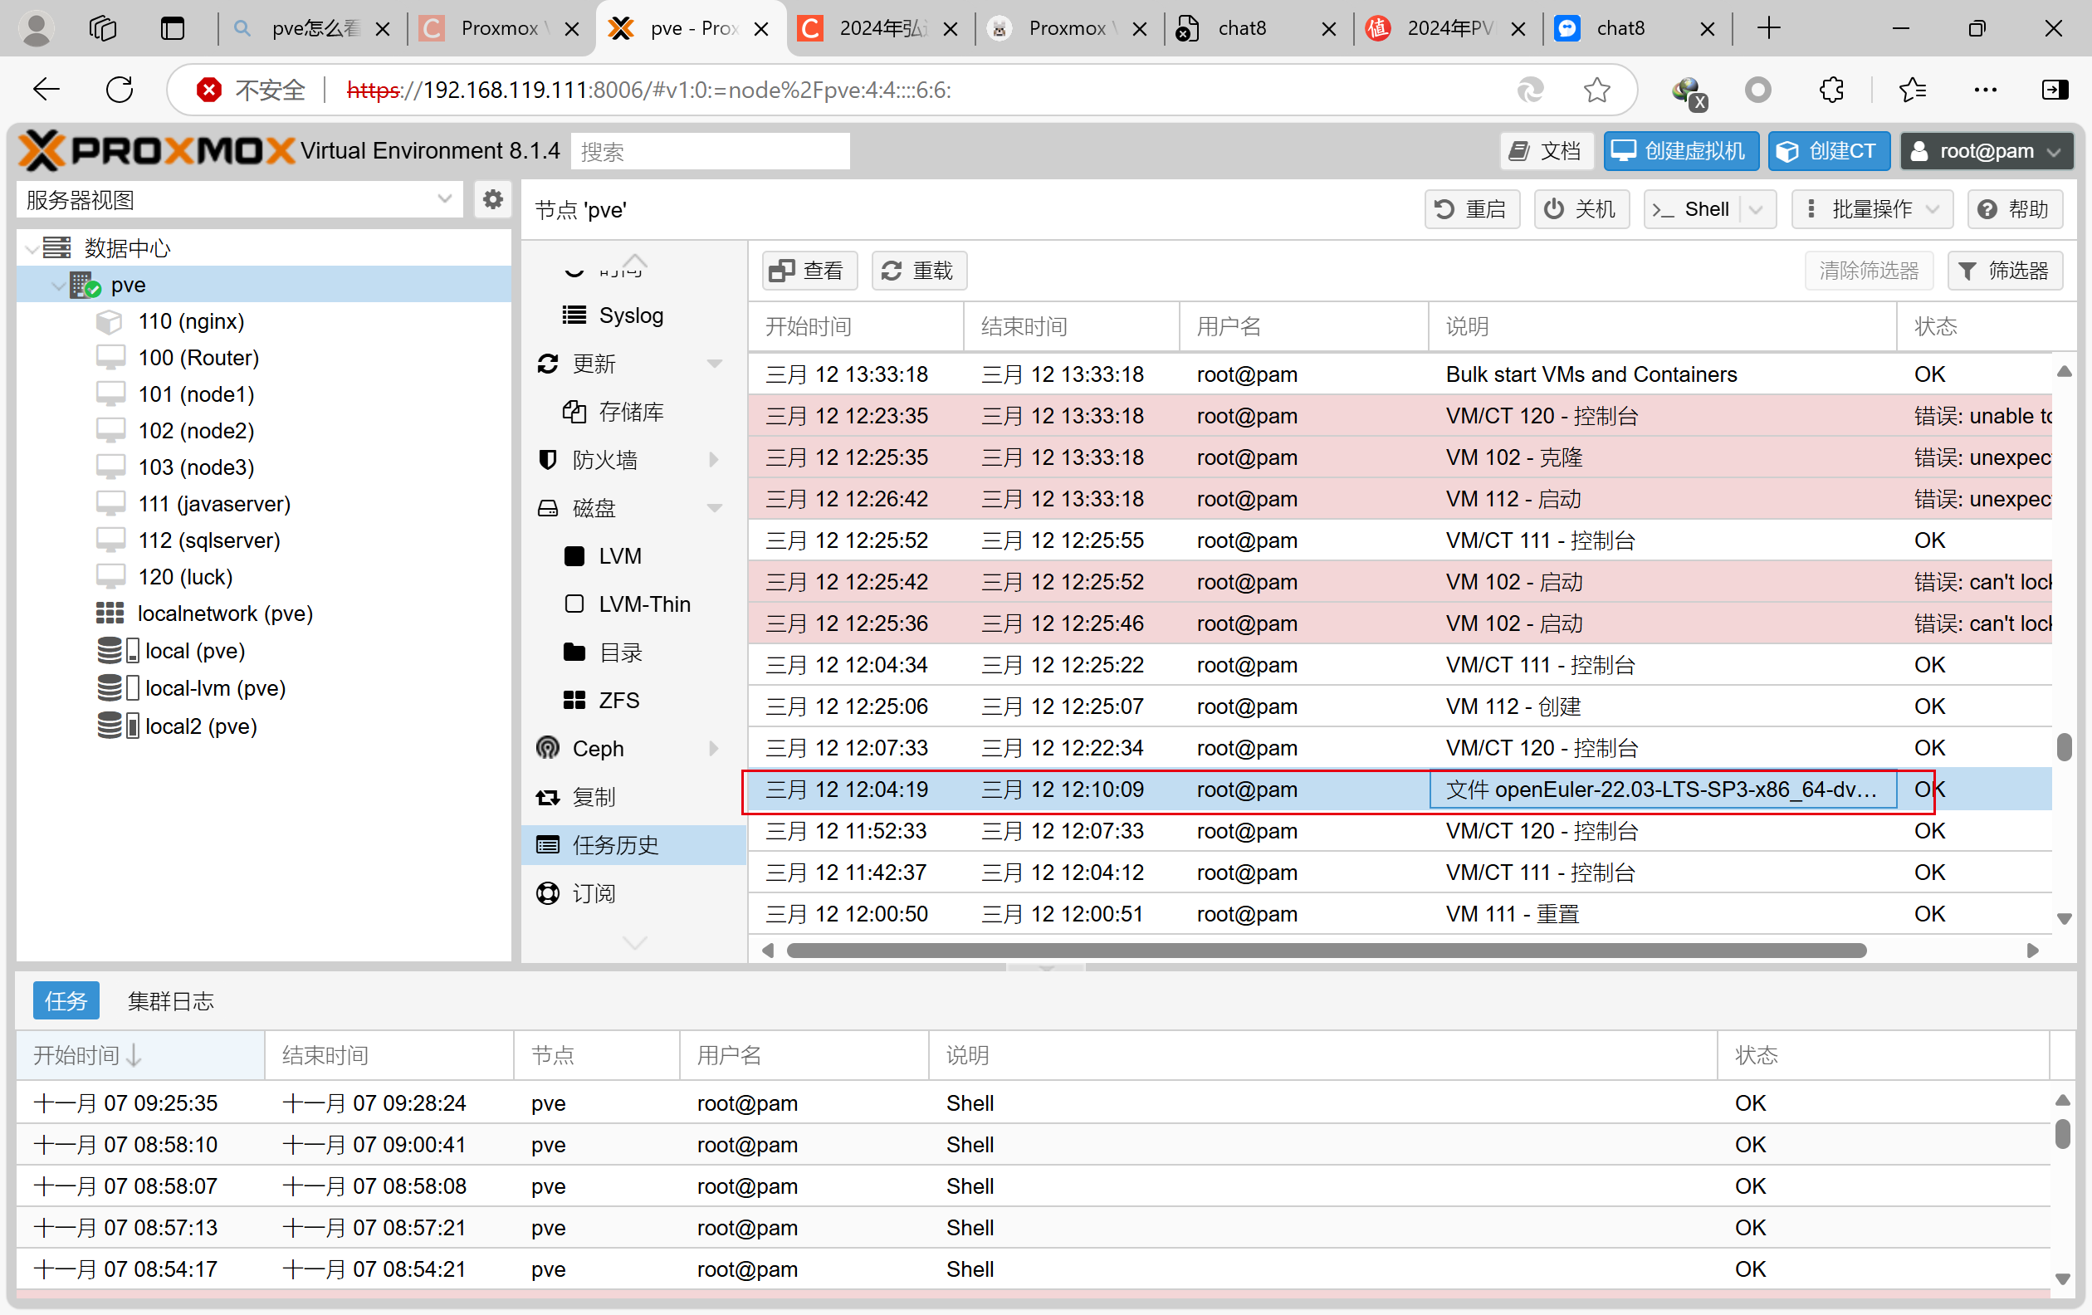This screenshot has height=1315, width=2092.
Task: Open the ZFS disk page
Action: point(618,700)
